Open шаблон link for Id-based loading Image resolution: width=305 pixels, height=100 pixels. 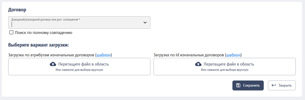click(x=233, y=55)
